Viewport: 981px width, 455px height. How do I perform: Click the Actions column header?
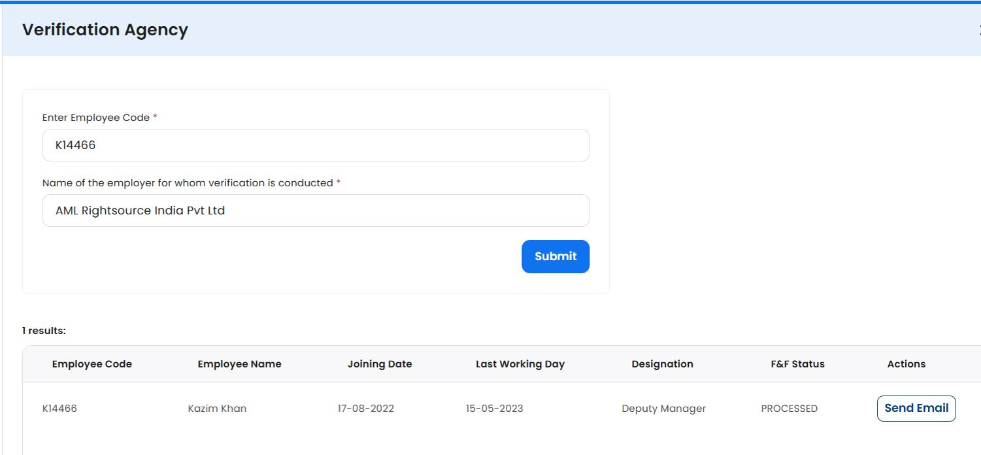coord(906,364)
